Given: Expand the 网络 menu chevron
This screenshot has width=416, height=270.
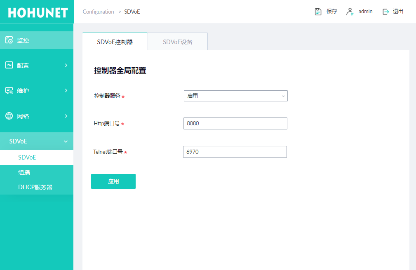Looking at the screenshot, I should 66,116.
